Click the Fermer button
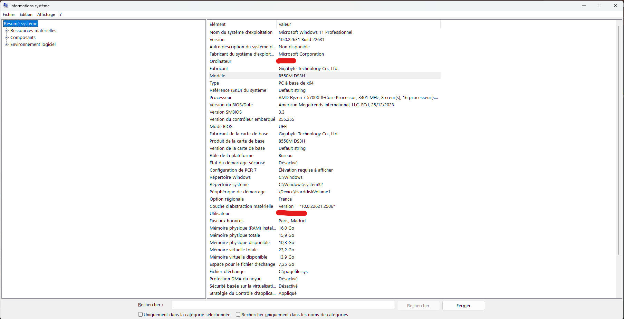Screen dimensions: 624x319 (463, 305)
